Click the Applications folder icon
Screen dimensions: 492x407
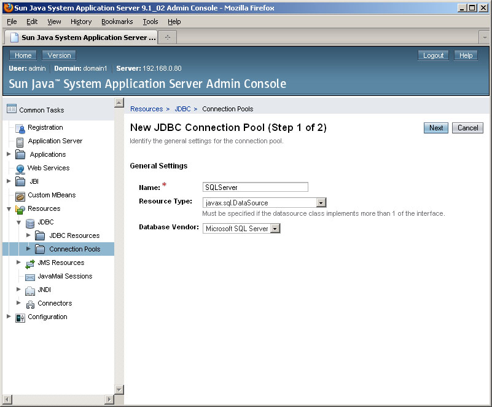pos(20,154)
